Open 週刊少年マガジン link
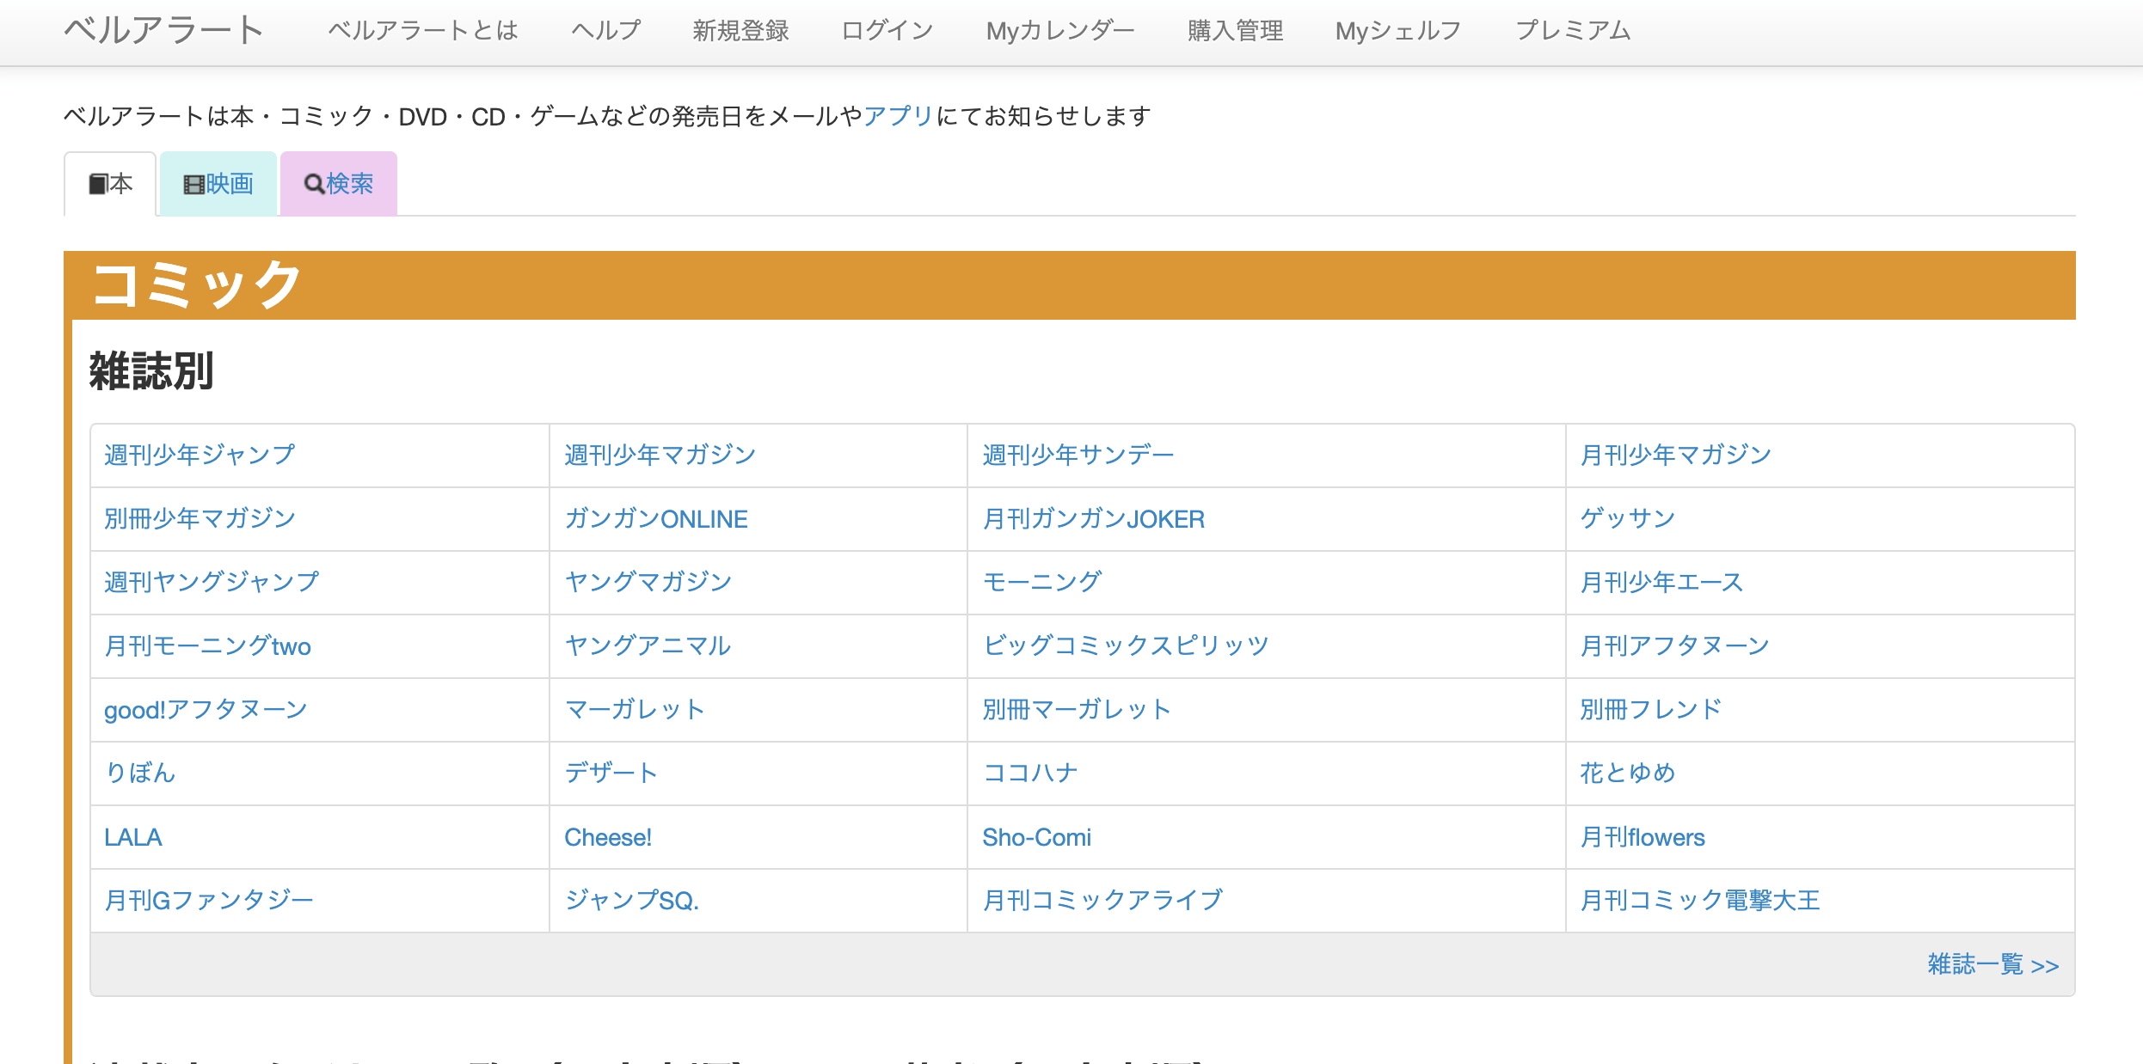 point(660,455)
